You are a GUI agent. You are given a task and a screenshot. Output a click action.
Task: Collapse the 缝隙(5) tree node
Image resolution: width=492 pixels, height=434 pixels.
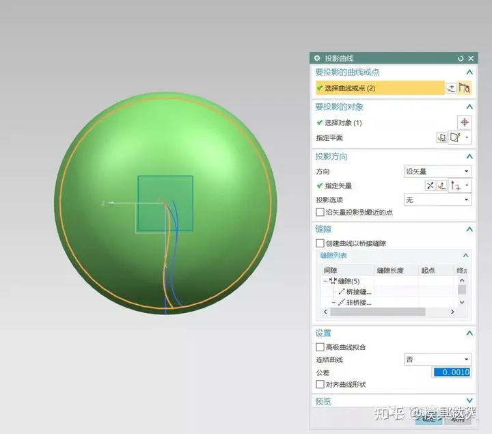click(325, 281)
